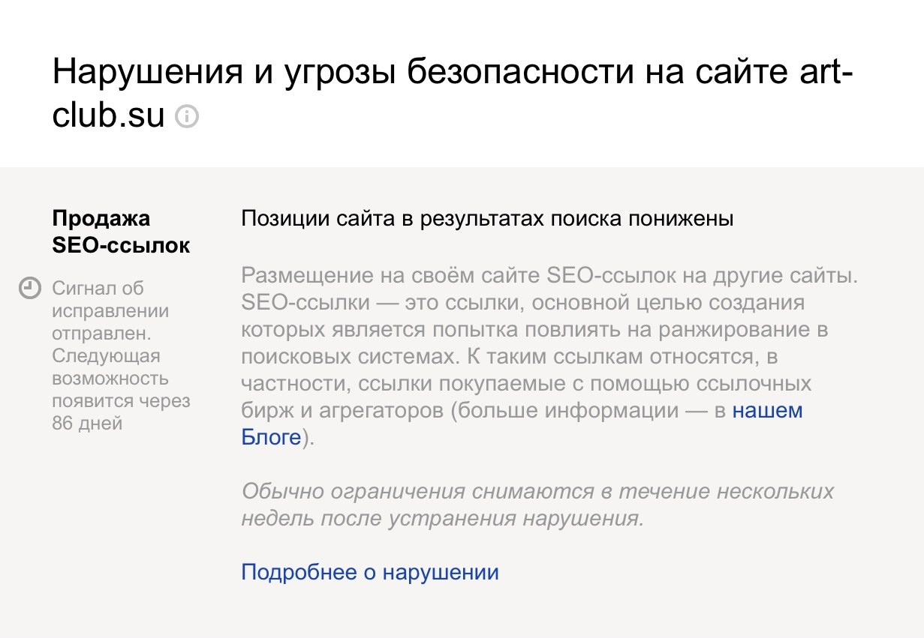
Task: Click the "Сигнал об исправлении отправлен" status text
Action: [x=110, y=311]
